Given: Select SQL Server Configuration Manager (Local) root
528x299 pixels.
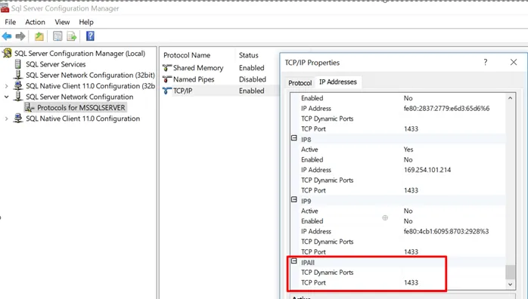Looking at the screenshot, I should click(x=80, y=53).
